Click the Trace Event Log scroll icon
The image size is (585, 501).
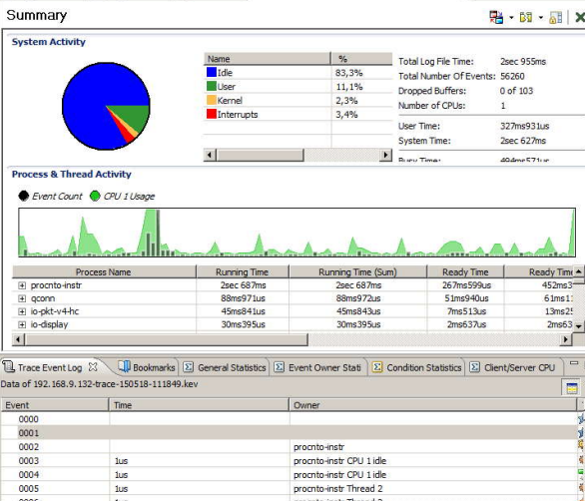9,367
